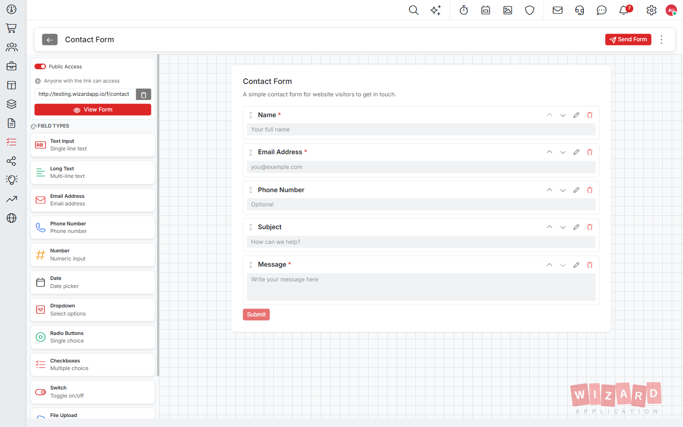
Task: Add a Checkboxes field type
Action: (x=93, y=364)
